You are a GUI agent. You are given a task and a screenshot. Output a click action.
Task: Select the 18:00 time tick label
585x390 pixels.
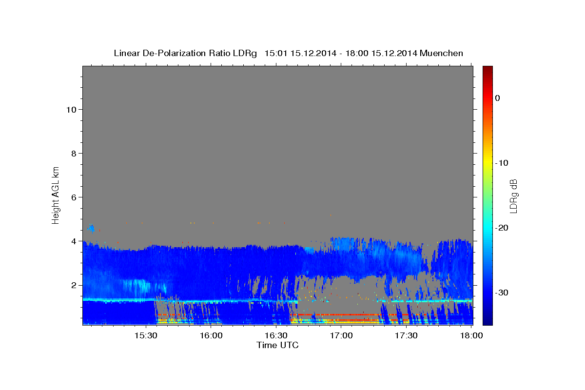coord(471,335)
